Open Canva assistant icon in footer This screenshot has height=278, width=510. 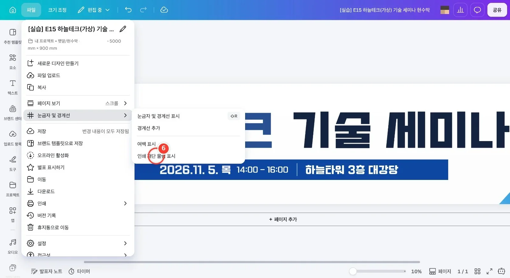tap(501, 271)
